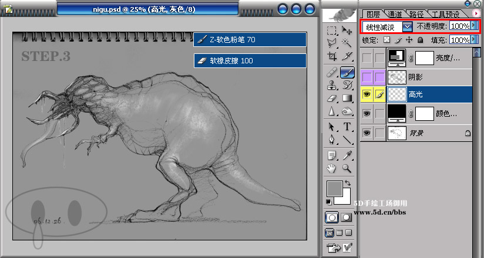Select the 颜色 layer black thumbnail

click(x=396, y=114)
